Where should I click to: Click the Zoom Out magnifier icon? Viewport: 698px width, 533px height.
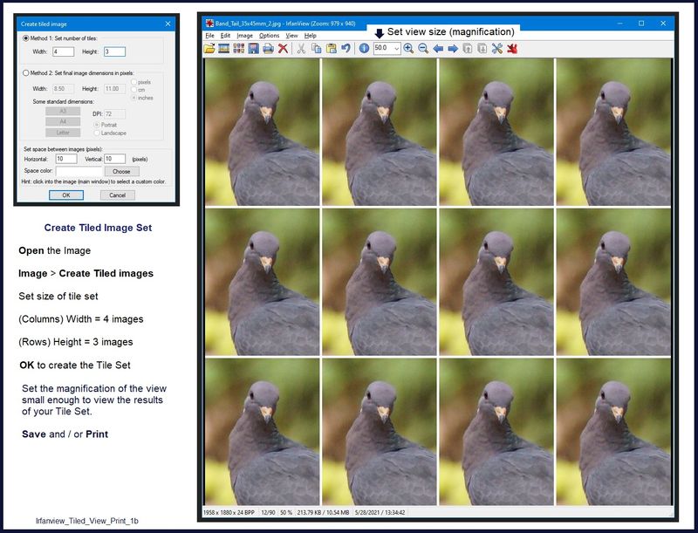click(x=423, y=49)
